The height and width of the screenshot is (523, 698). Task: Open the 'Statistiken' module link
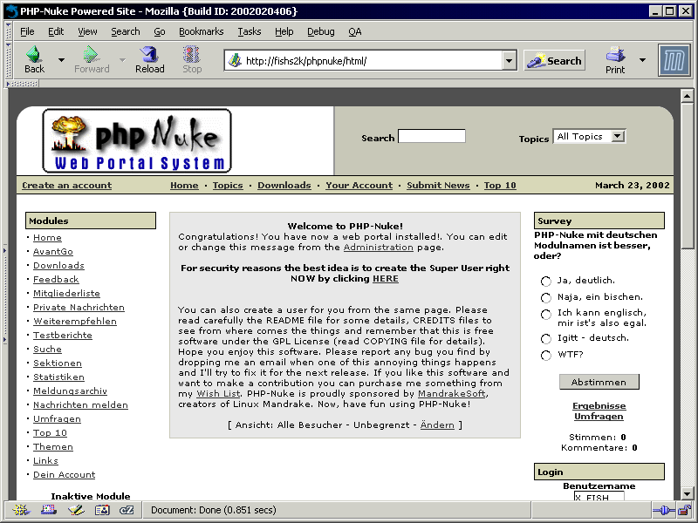58,377
